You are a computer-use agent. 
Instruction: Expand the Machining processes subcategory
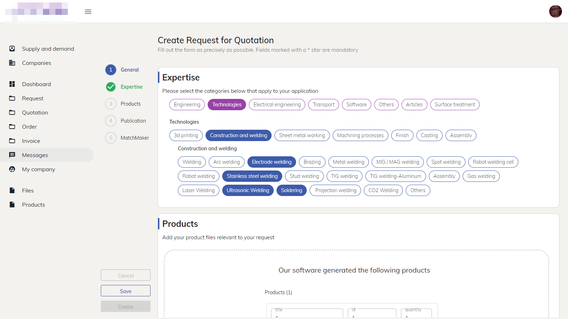click(x=360, y=135)
